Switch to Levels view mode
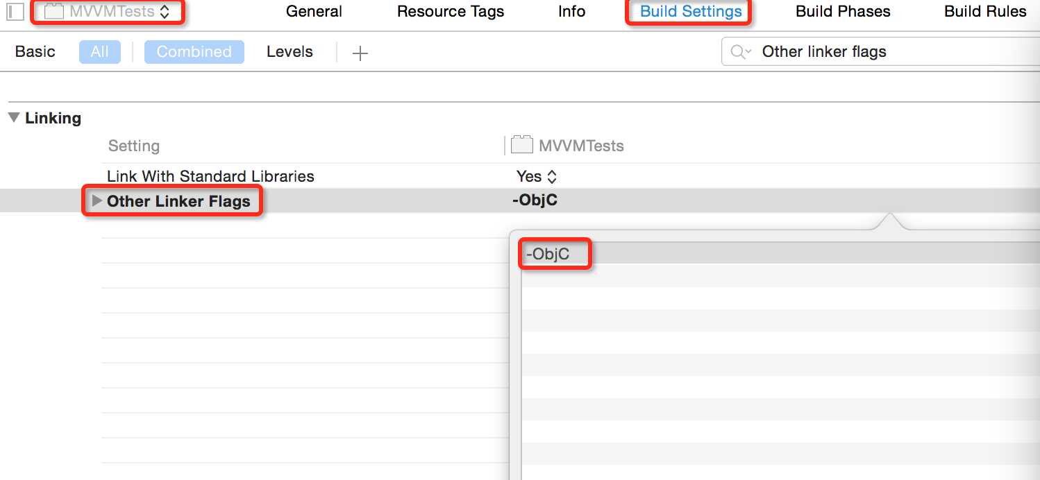This screenshot has width=1040, height=480. pyautogui.click(x=290, y=52)
